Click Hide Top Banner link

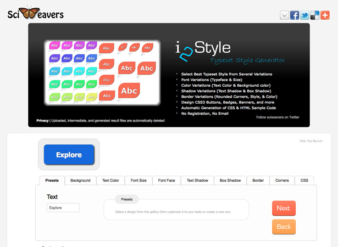311,141
